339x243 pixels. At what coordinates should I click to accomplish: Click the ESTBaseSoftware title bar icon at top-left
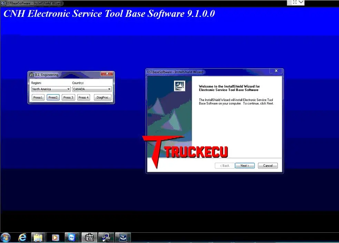click(3, 3)
